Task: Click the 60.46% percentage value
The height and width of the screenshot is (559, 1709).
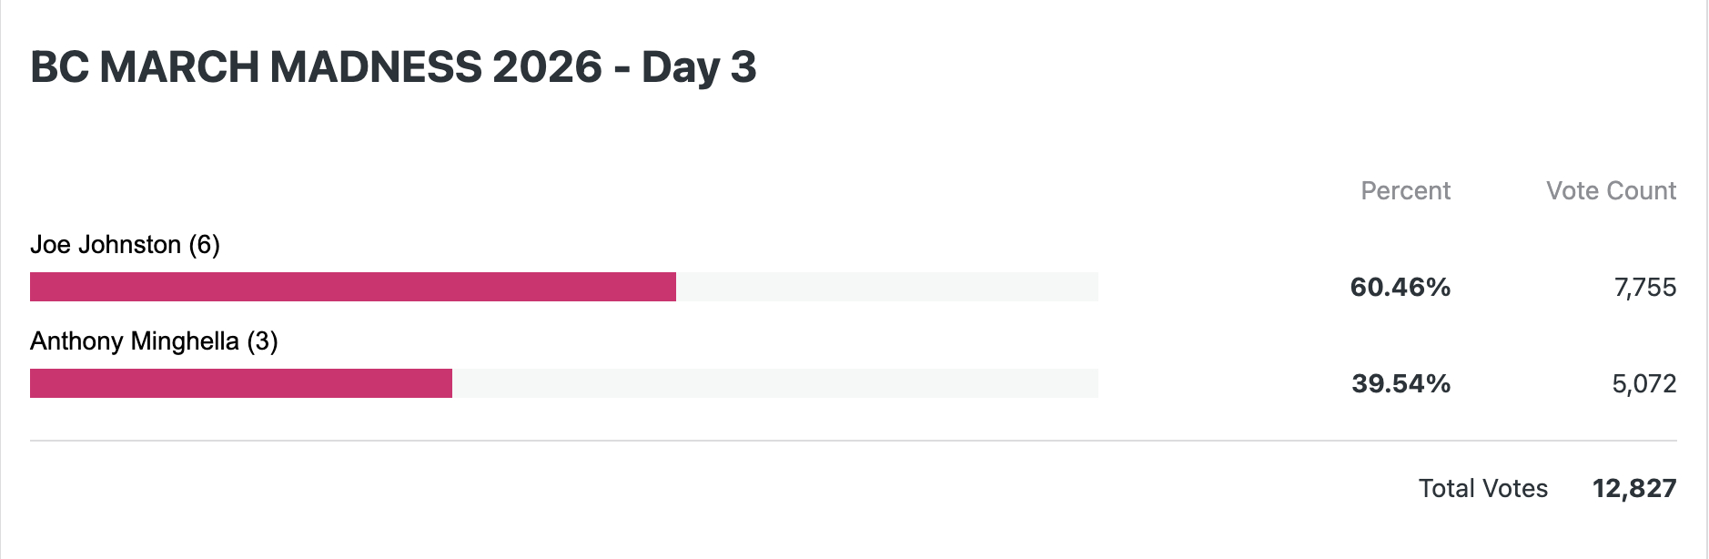Action: tap(1400, 288)
